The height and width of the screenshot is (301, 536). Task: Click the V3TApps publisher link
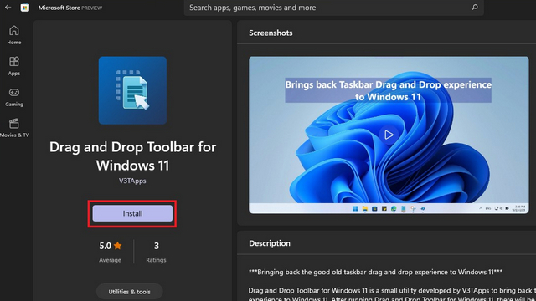[132, 181]
